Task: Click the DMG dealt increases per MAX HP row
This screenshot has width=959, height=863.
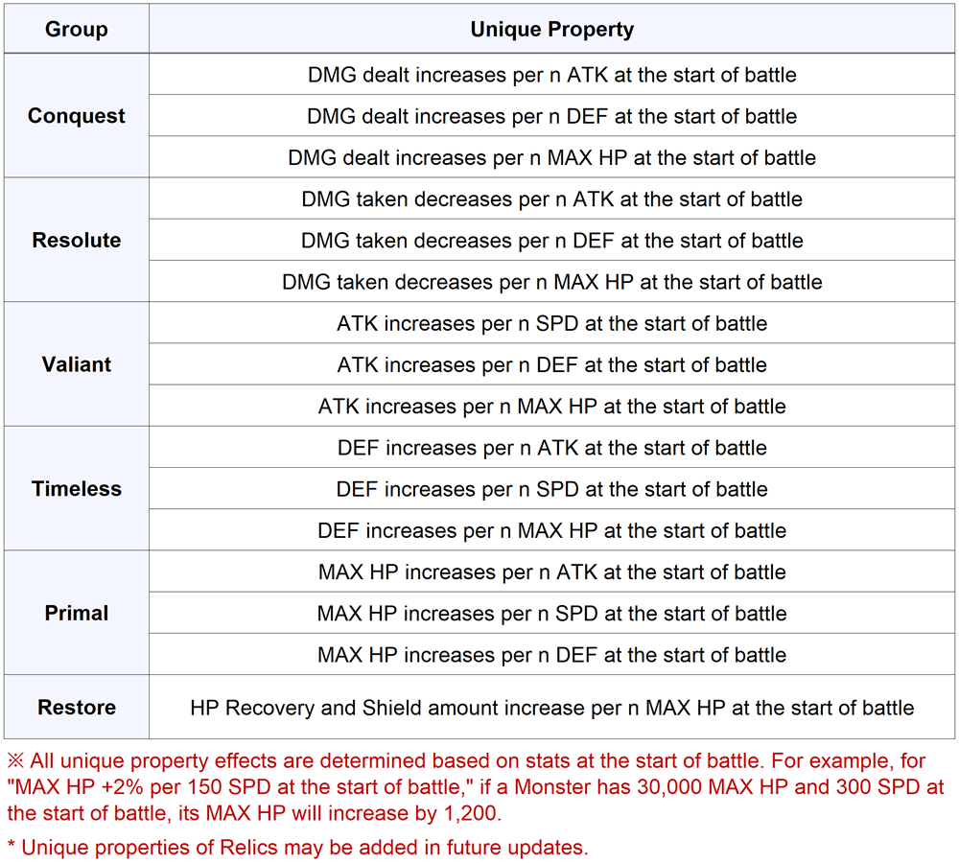Action: 551,157
